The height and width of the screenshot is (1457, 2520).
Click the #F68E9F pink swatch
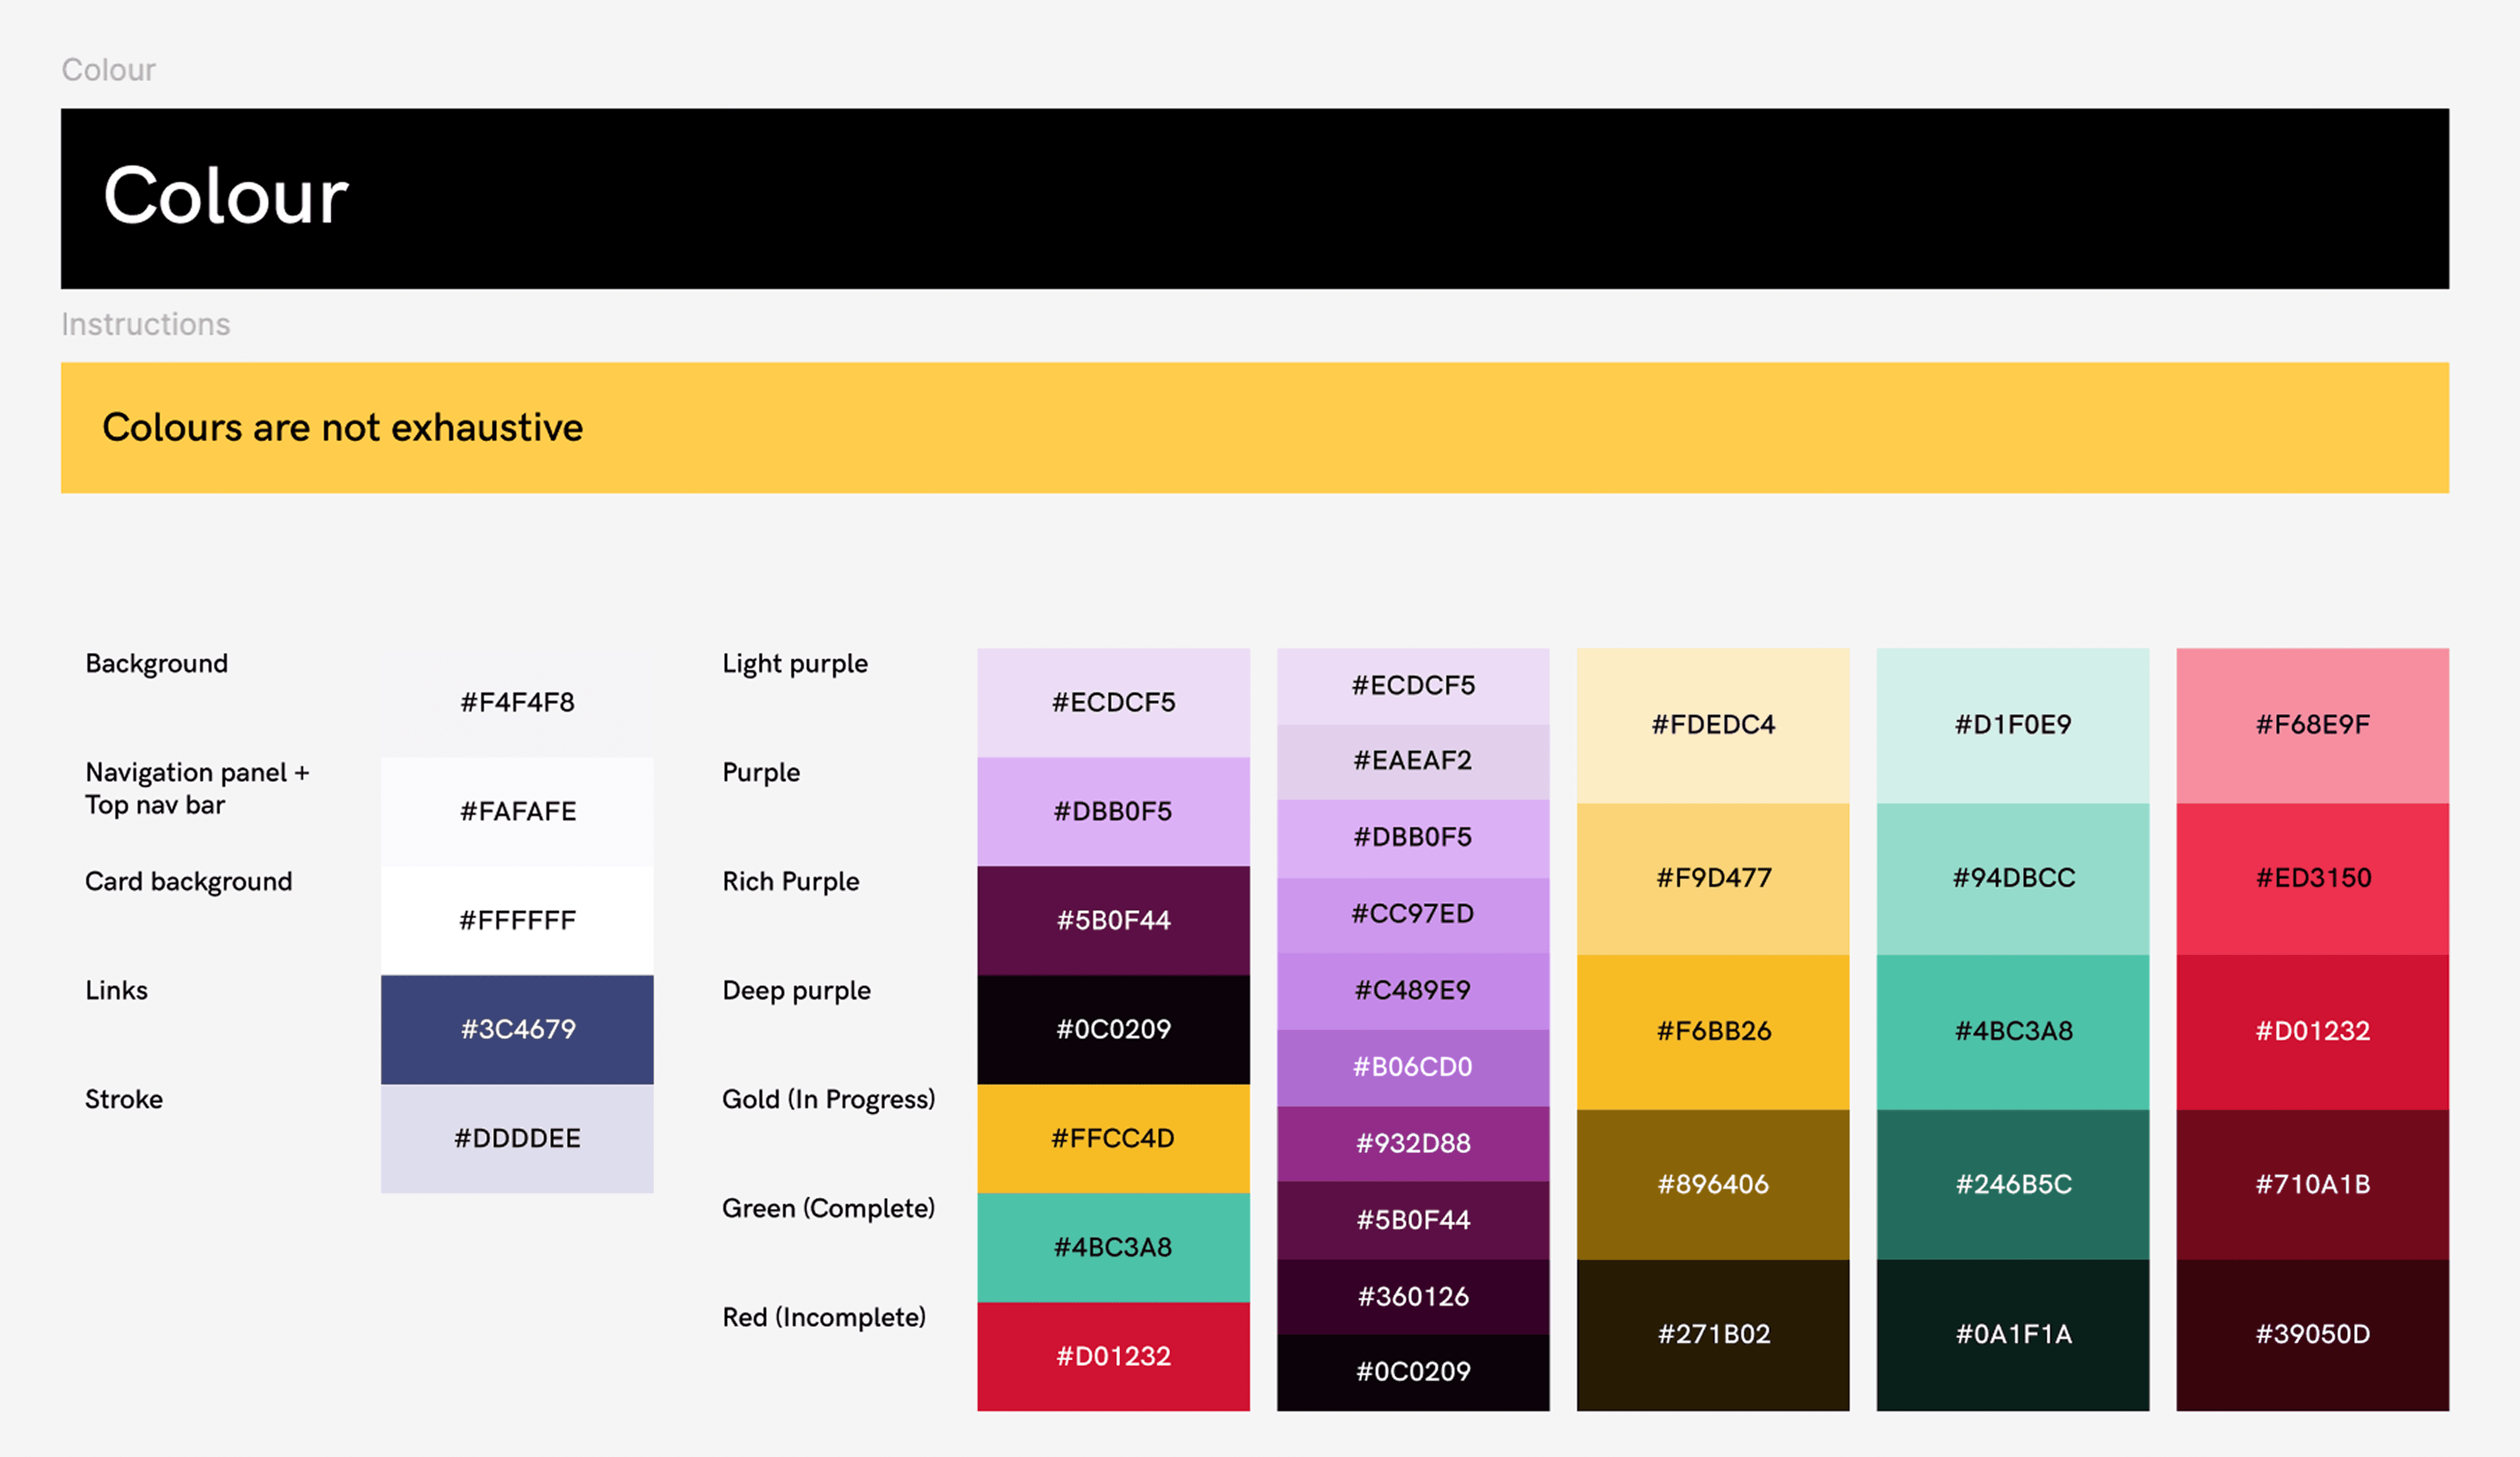coord(2312,724)
